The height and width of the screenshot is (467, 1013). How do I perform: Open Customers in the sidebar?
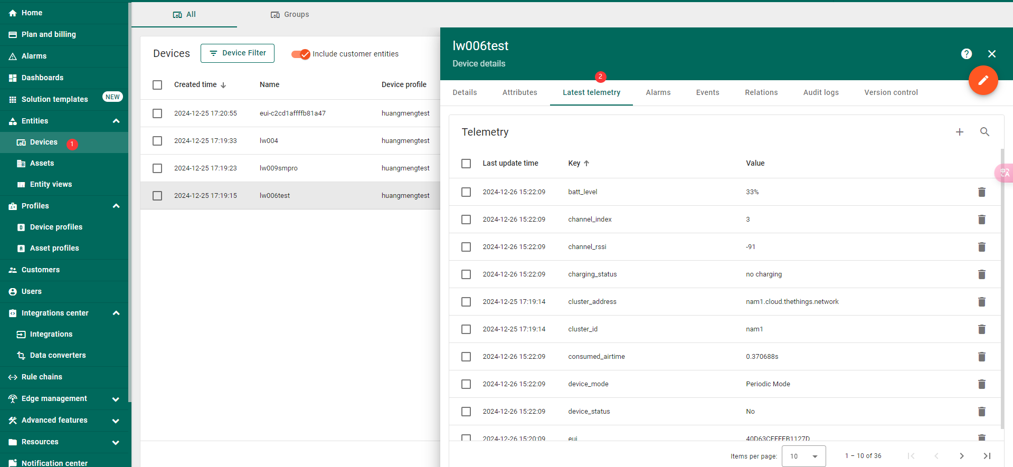tap(64, 270)
